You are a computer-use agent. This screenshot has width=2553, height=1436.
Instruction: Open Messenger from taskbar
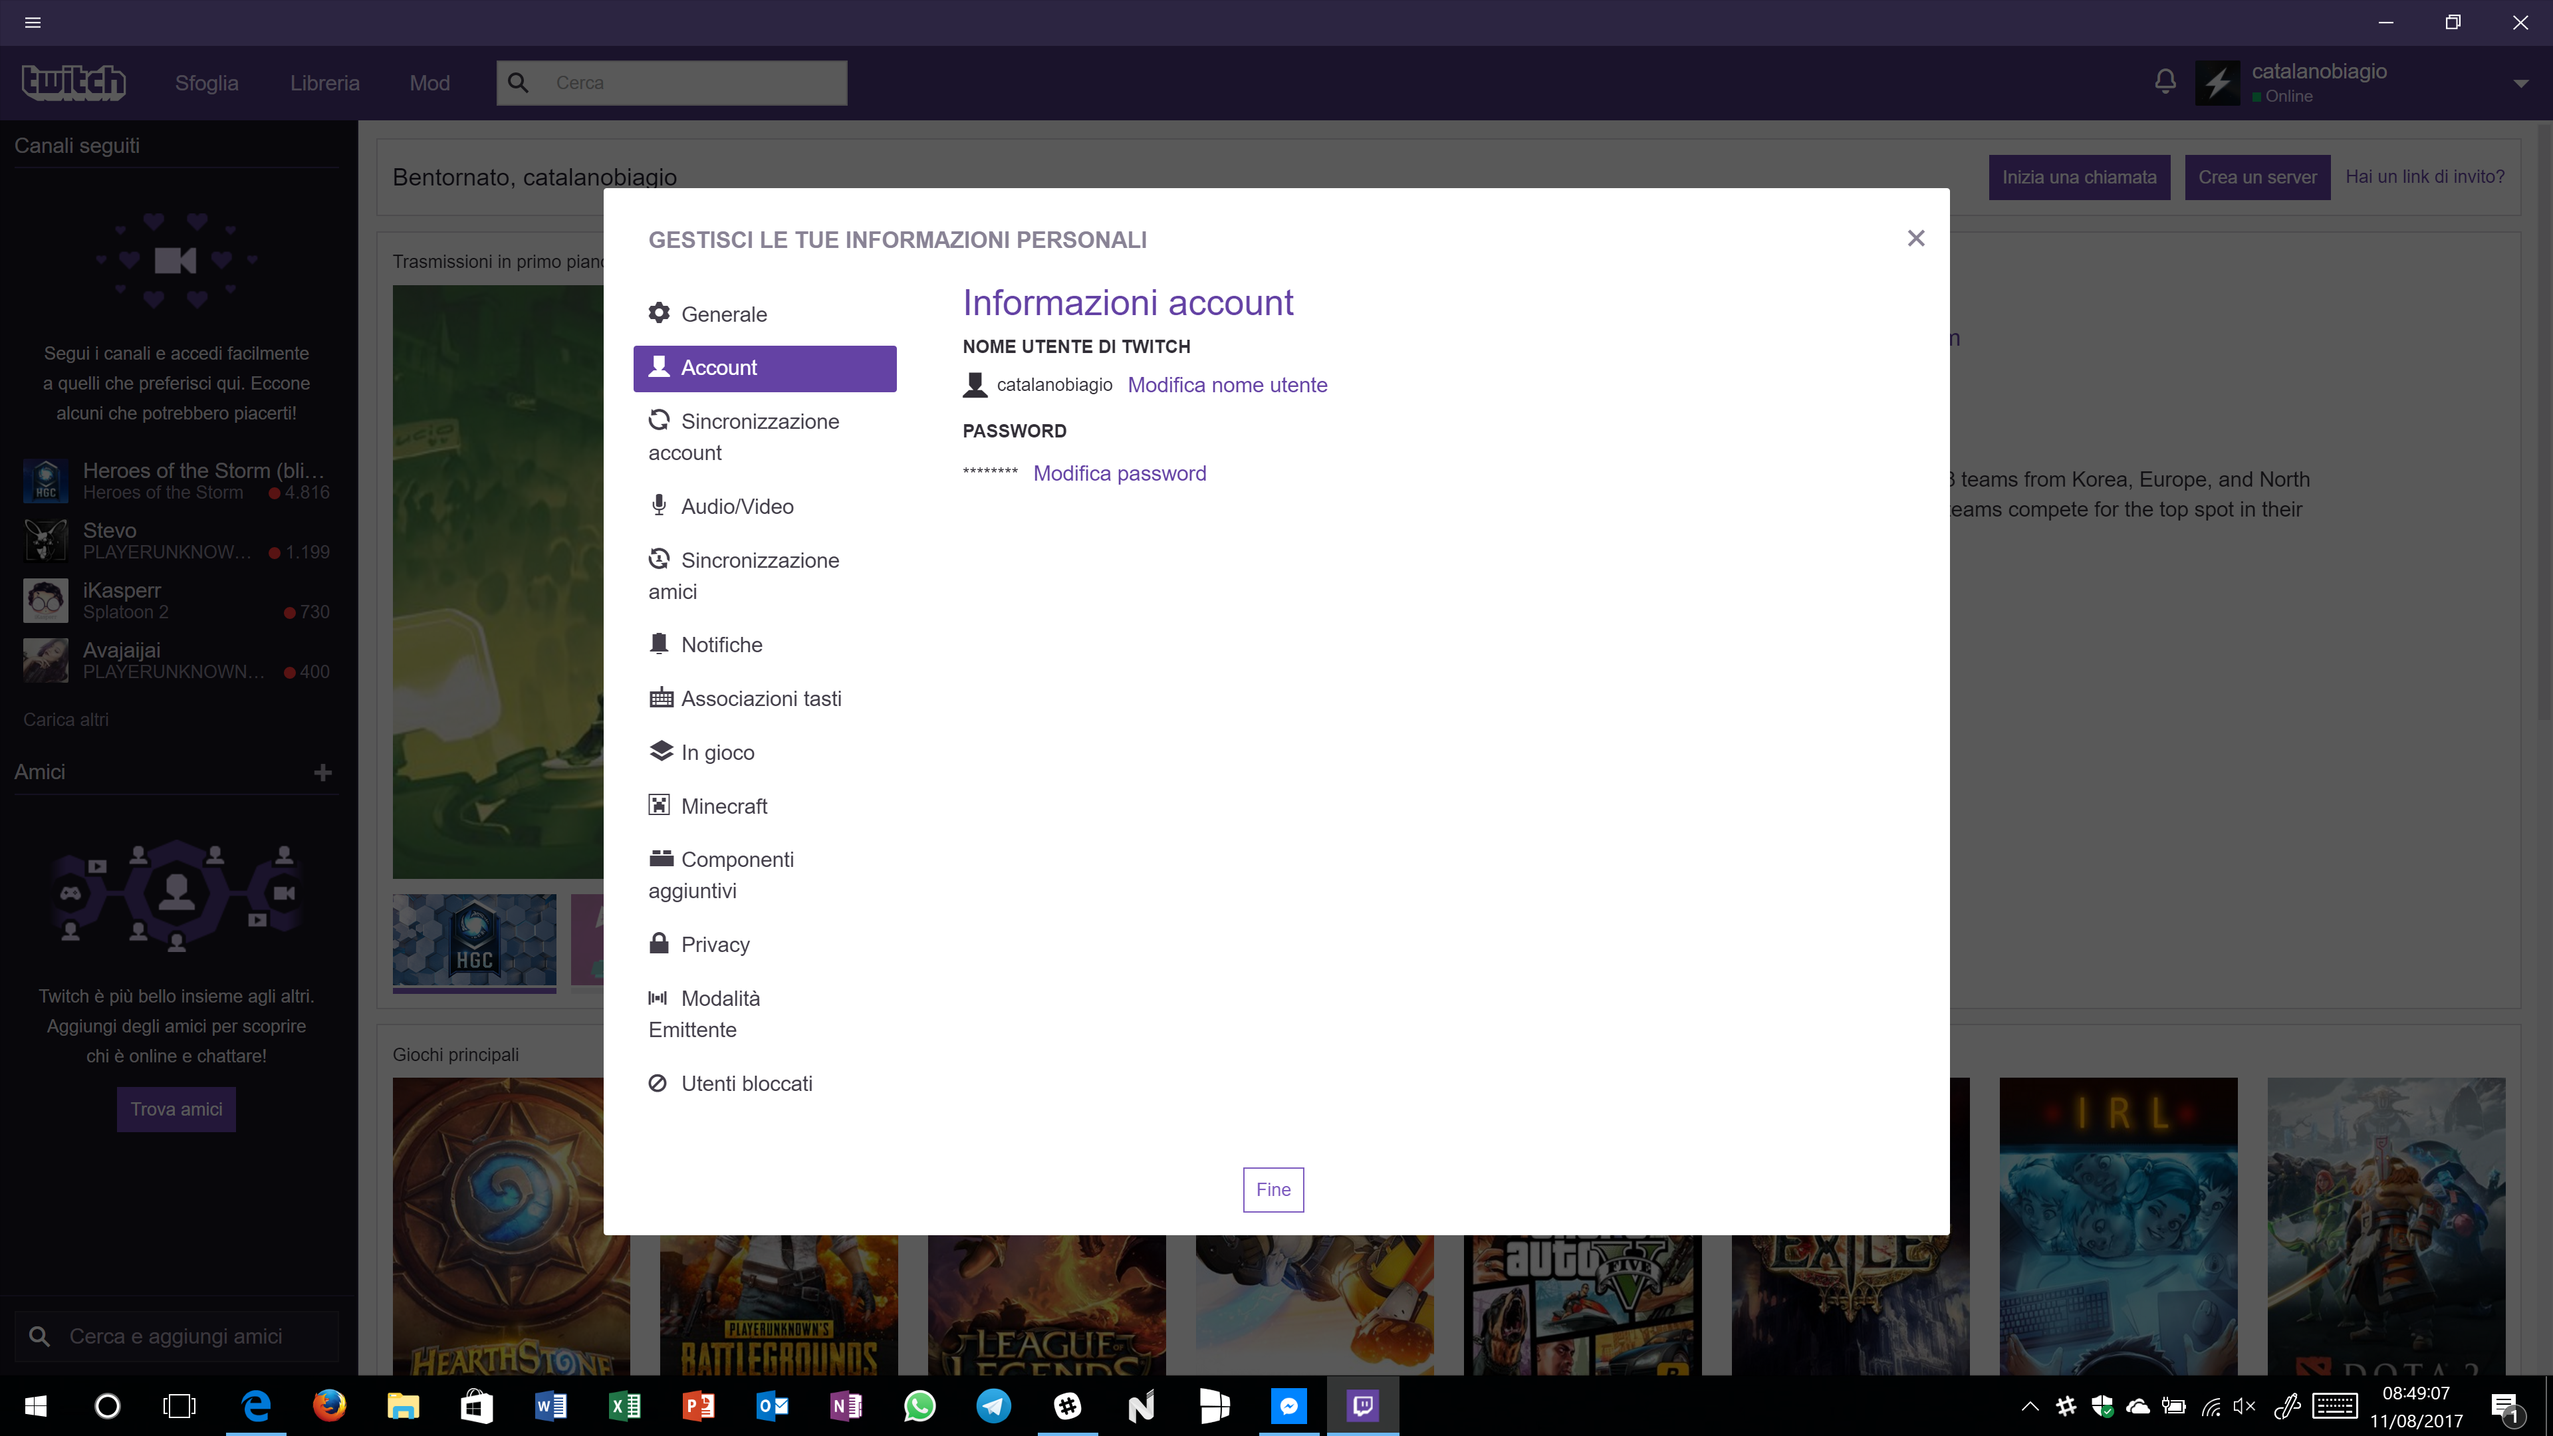(1289, 1405)
